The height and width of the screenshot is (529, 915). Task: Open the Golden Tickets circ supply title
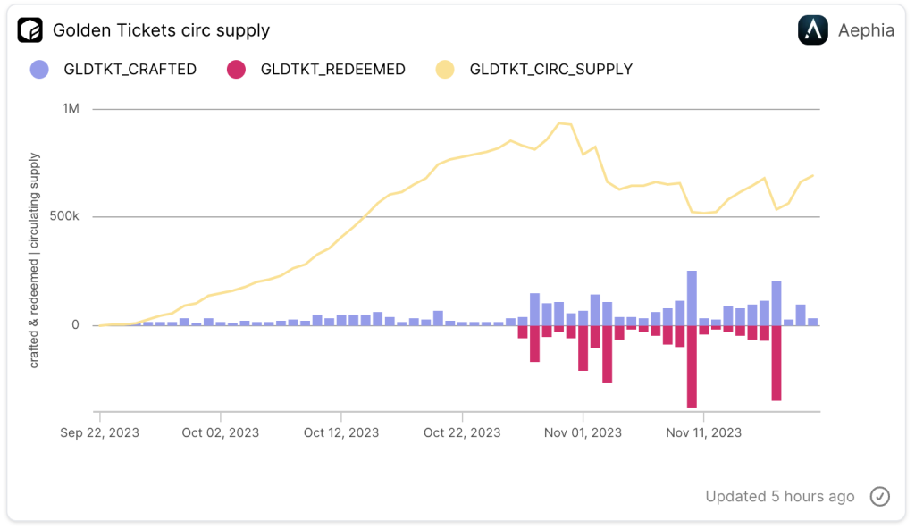tap(161, 30)
